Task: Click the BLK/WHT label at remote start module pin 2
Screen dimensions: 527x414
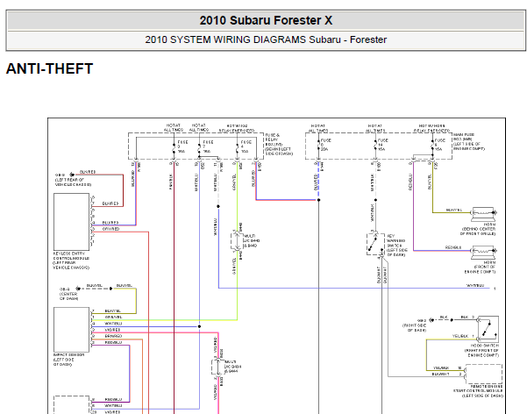Action: tap(440, 374)
